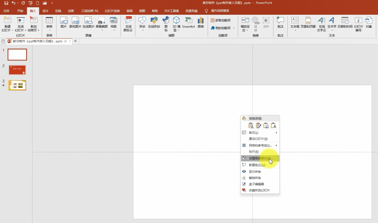Open the 在线图标云 icon cloud
378x223 pixels.
[x=128, y=24]
